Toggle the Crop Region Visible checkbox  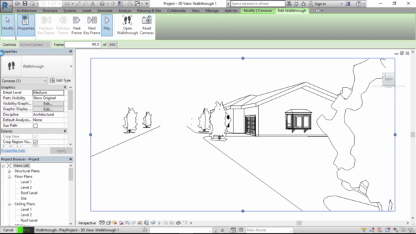coord(35,142)
